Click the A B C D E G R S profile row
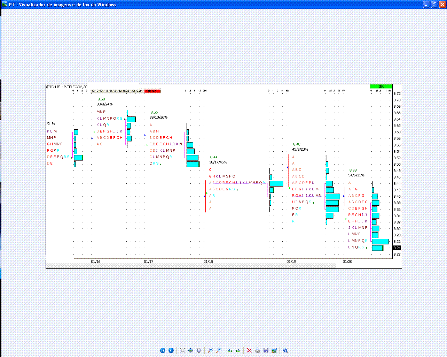The height and width of the screenshot is (357, 447). [x=222, y=189]
